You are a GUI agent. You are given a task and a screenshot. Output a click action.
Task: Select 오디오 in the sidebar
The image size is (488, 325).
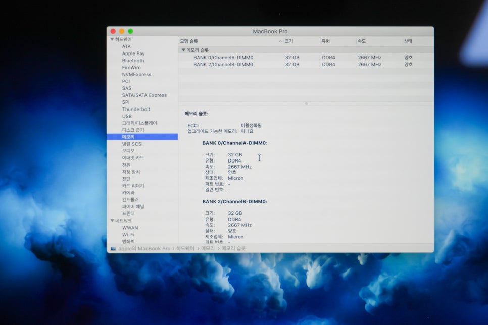click(128, 151)
